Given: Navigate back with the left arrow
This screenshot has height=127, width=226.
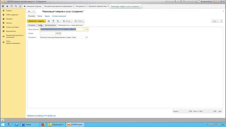Looking at the screenshot, I should click(29, 11).
